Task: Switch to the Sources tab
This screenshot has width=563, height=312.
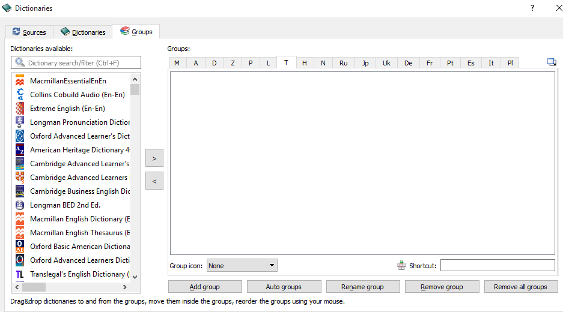Action: (29, 32)
